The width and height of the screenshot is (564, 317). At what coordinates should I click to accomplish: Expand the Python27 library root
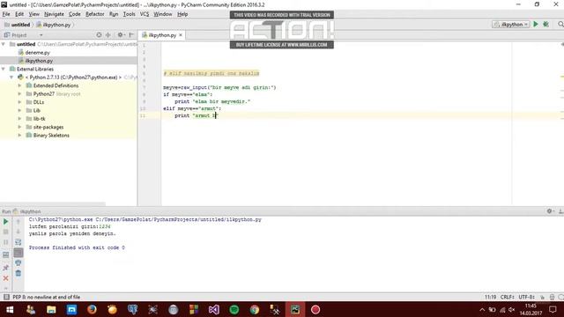(19, 94)
